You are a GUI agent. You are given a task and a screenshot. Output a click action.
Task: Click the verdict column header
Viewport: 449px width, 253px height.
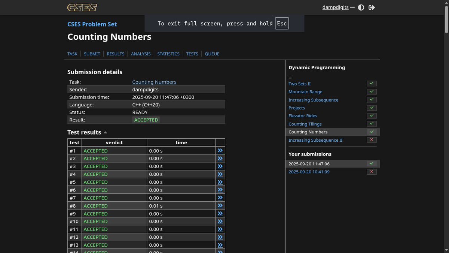coord(114,142)
